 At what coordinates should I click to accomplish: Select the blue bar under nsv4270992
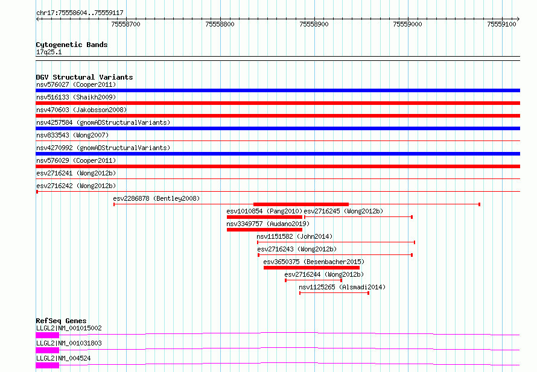click(278, 154)
